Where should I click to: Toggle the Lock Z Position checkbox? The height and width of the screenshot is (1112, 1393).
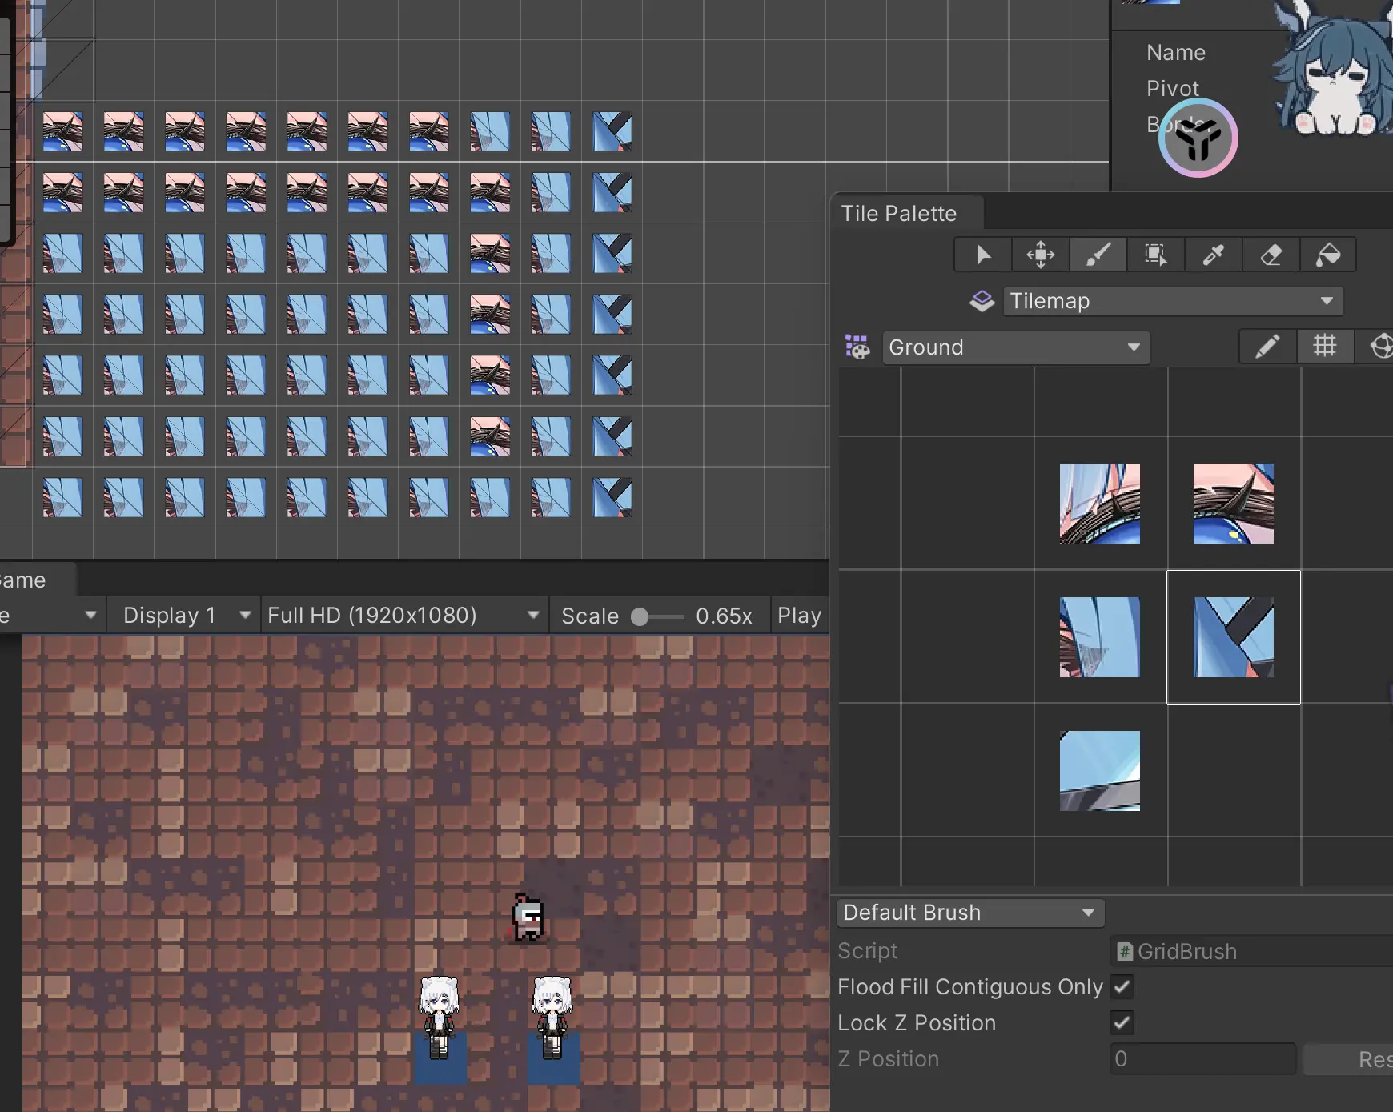coord(1122,1022)
